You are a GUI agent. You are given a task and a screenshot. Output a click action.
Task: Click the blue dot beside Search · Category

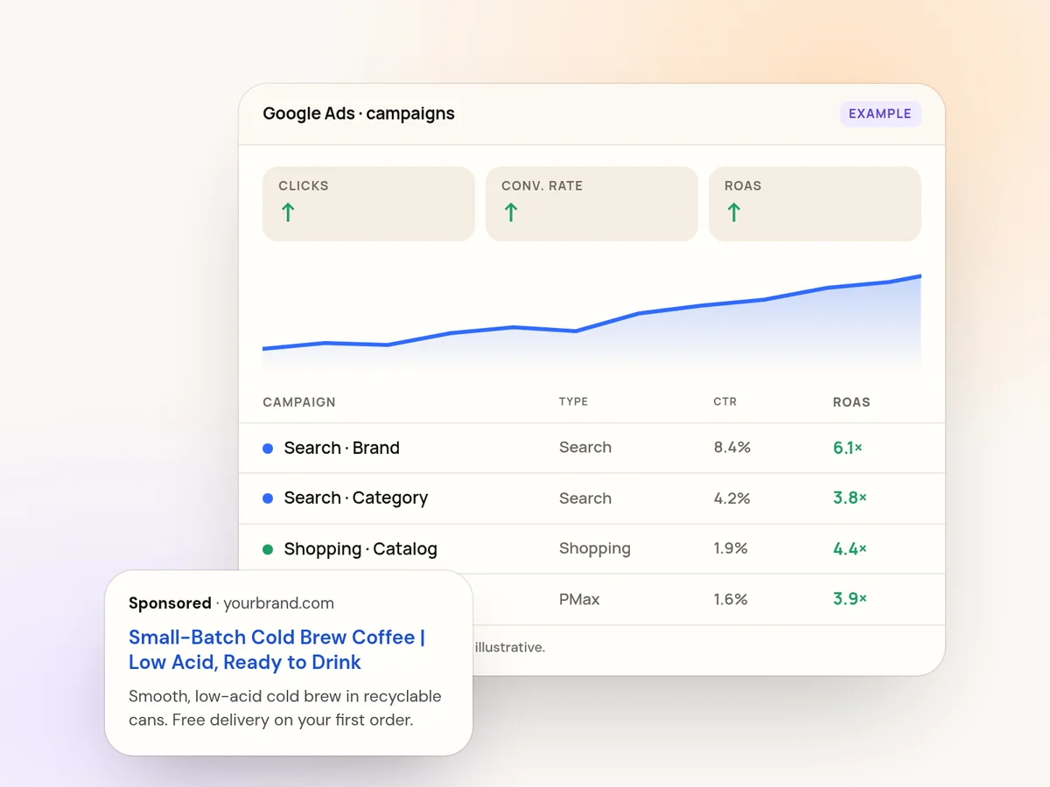(x=268, y=498)
